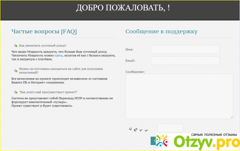Focus the "Имя" input field
Screen dimensions: 240x151
point(185,50)
